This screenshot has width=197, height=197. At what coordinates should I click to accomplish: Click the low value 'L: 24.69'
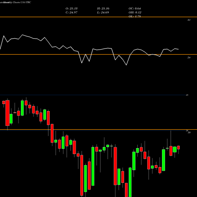[x=103, y=13]
